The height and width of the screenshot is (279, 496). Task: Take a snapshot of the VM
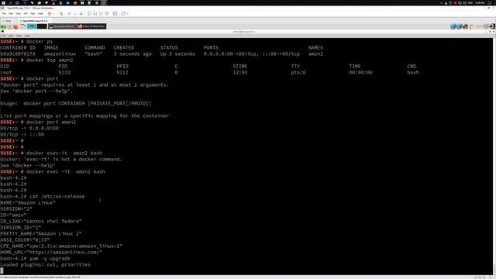click(x=69, y=14)
